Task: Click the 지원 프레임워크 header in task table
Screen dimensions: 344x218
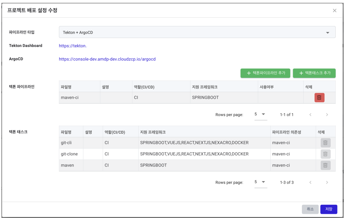Action: [x=153, y=132]
